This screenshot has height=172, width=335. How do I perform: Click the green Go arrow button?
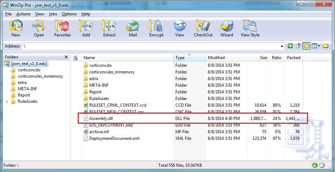point(290,46)
